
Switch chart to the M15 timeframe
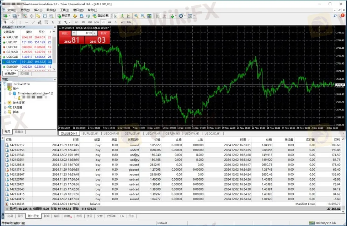click(x=90, y=22)
